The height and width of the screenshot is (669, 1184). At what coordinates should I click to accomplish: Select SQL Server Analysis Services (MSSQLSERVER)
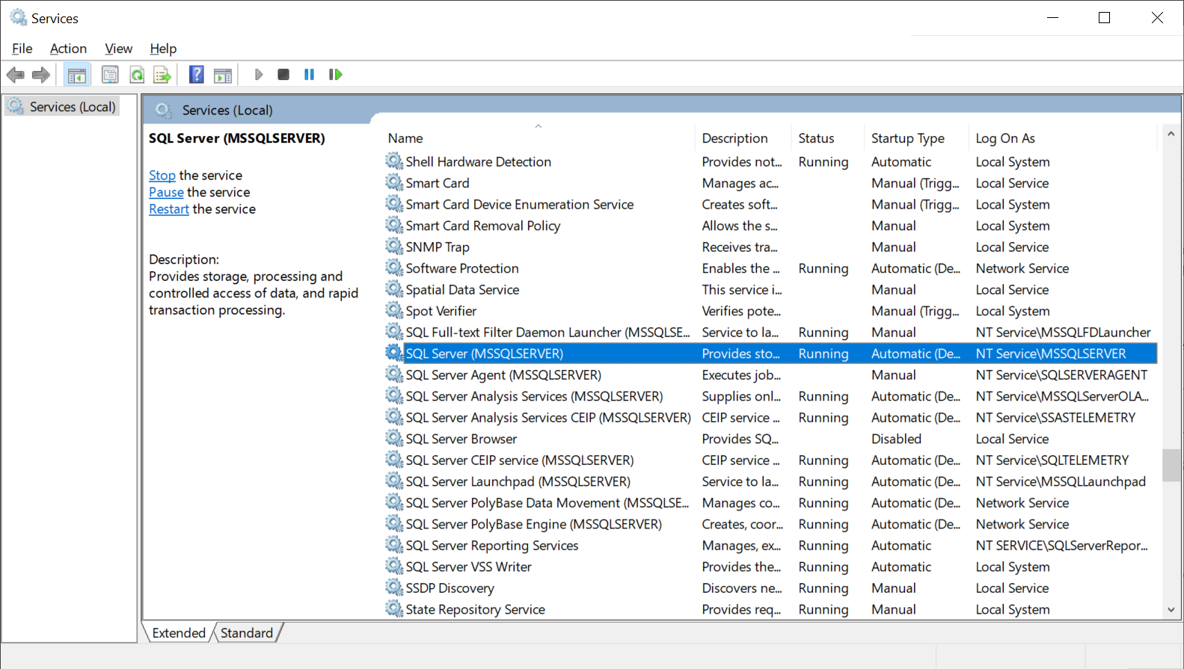tap(770, 396)
